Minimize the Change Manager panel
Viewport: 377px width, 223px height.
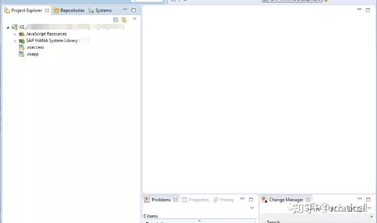click(x=360, y=199)
